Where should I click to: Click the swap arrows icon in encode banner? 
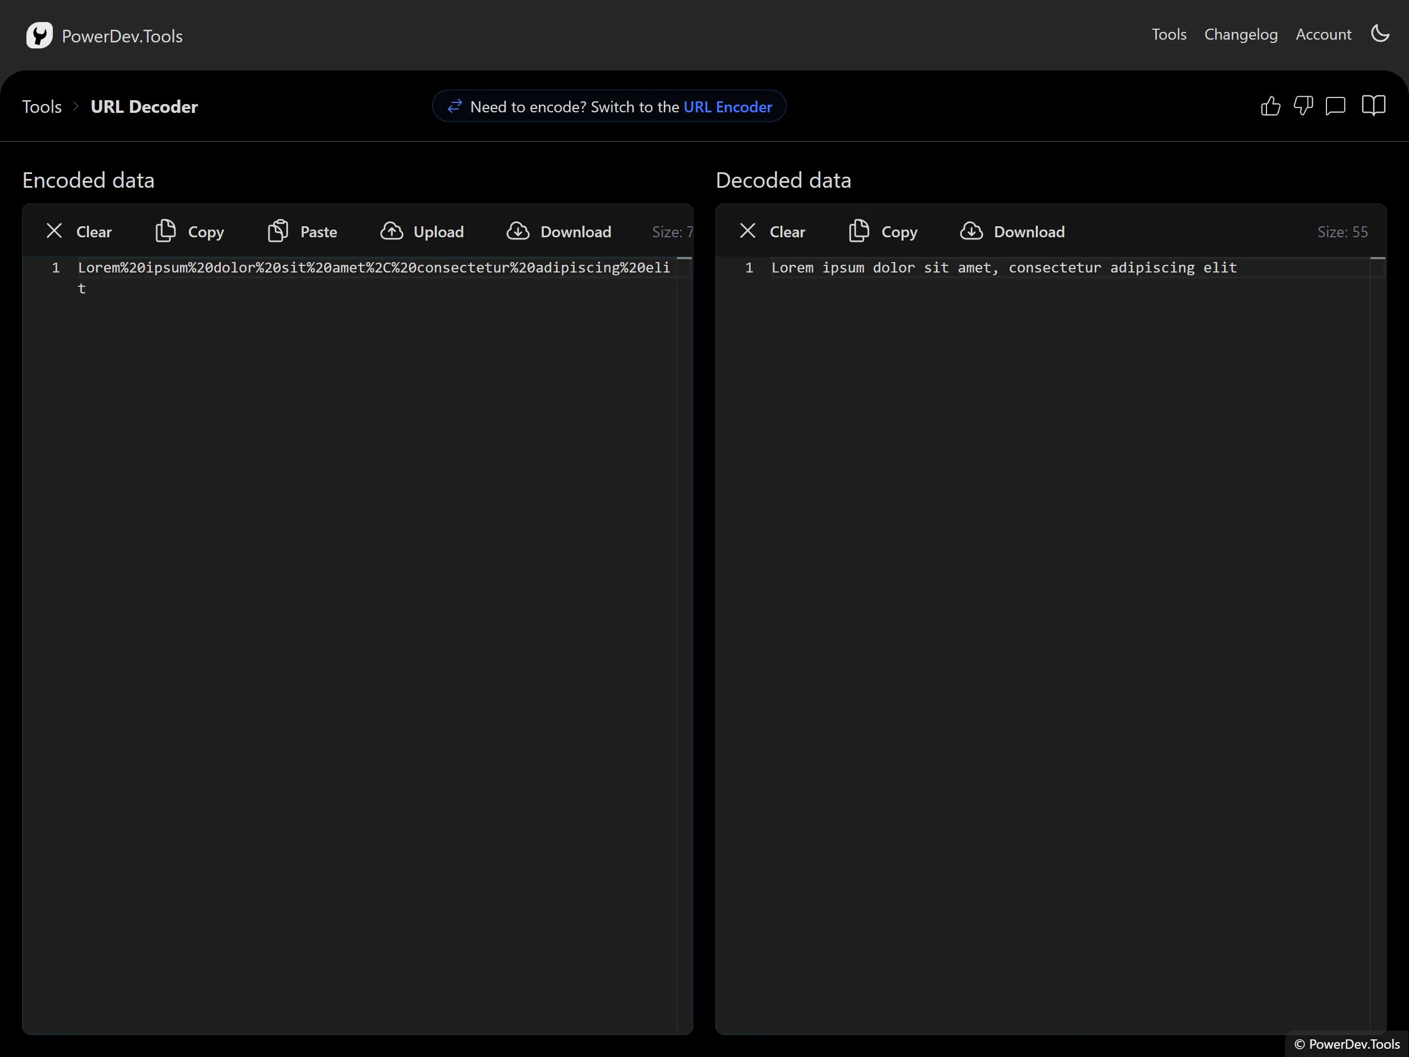pyautogui.click(x=454, y=106)
